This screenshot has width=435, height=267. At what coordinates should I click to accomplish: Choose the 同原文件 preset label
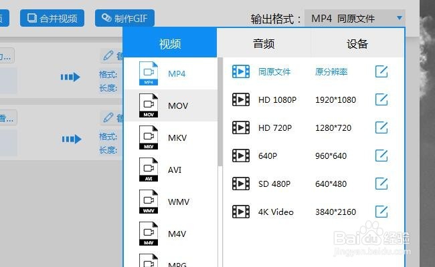click(x=274, y=72)
